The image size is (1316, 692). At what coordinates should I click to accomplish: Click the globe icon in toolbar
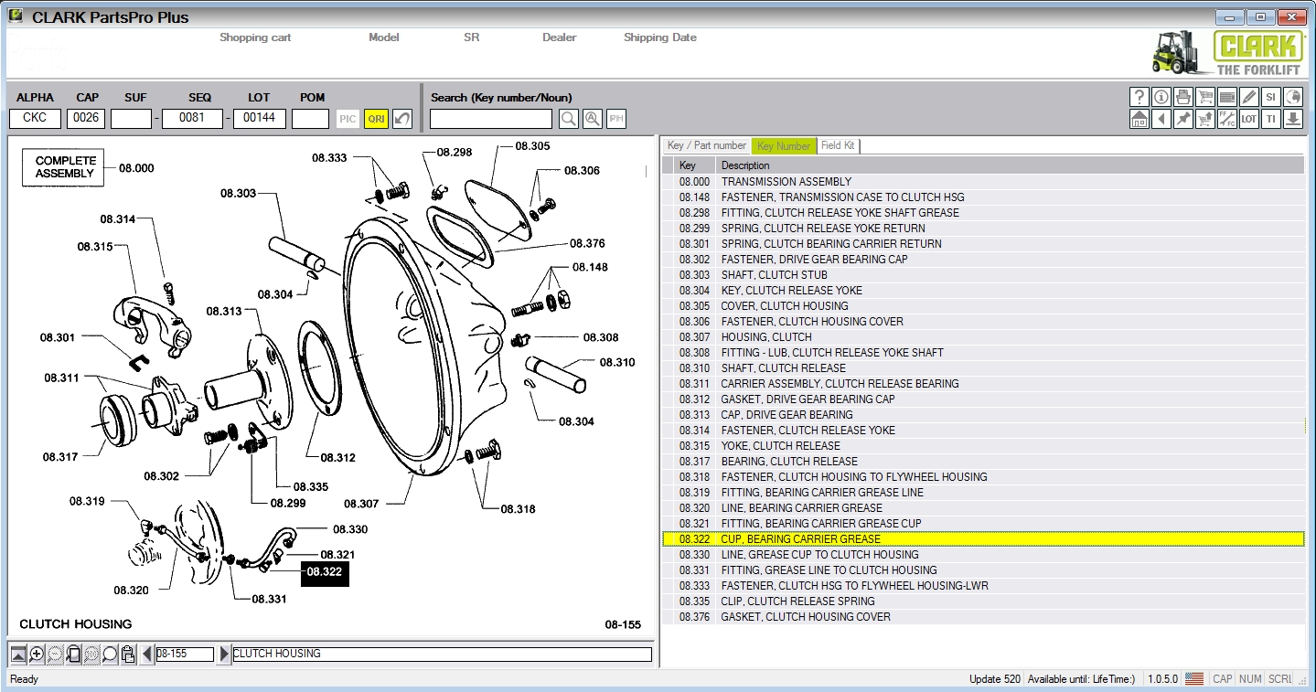pos(1292,97)
